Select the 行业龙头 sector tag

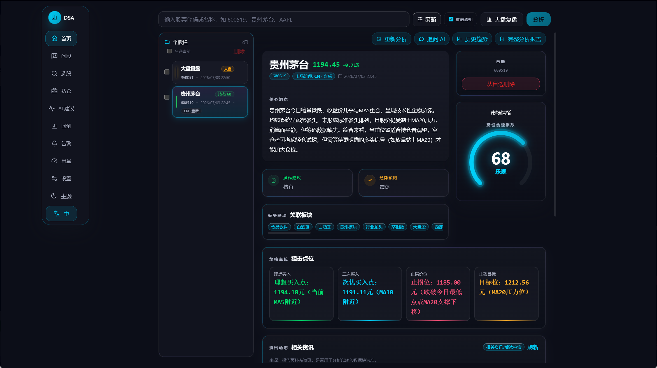374,227
